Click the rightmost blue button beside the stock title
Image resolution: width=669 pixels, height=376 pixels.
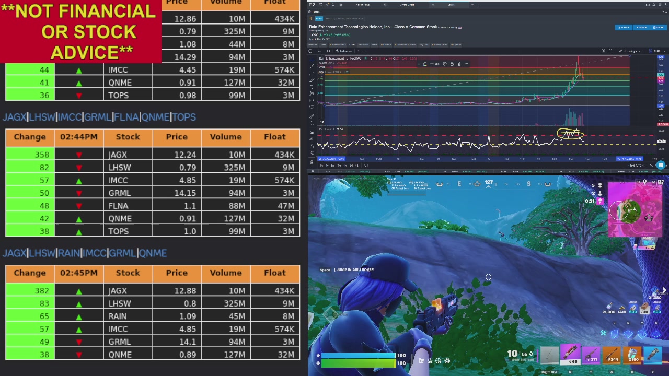click(659, 27)
